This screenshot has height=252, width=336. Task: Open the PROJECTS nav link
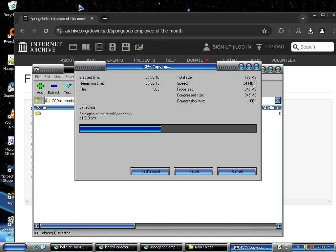[x=144, y=60]
